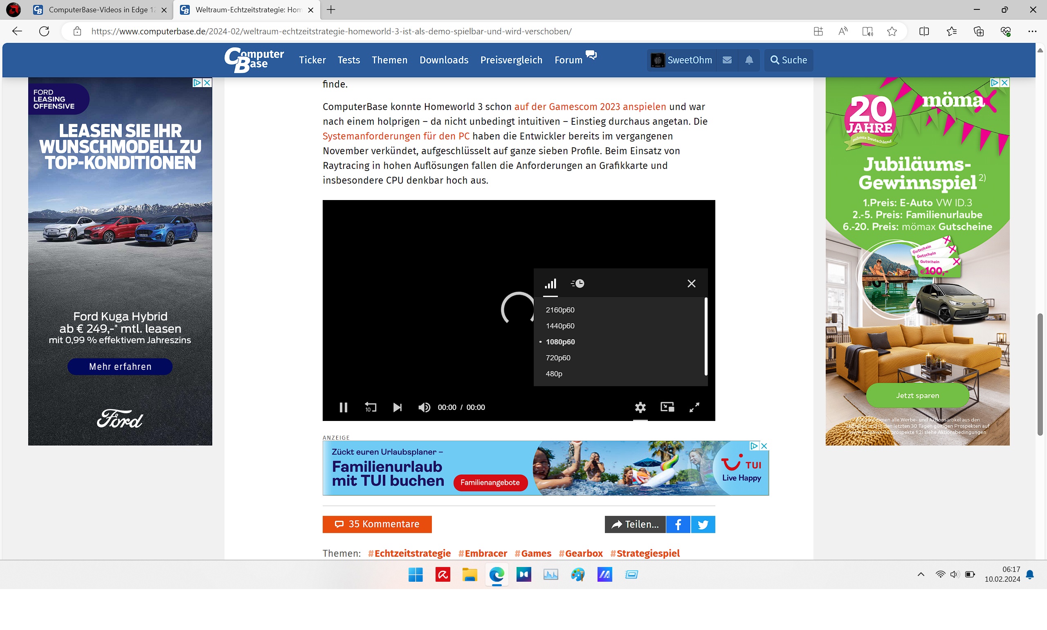Skip to the next video
Screen dimensions: 1047x630
pyautogui.click(x=397, y=407)
